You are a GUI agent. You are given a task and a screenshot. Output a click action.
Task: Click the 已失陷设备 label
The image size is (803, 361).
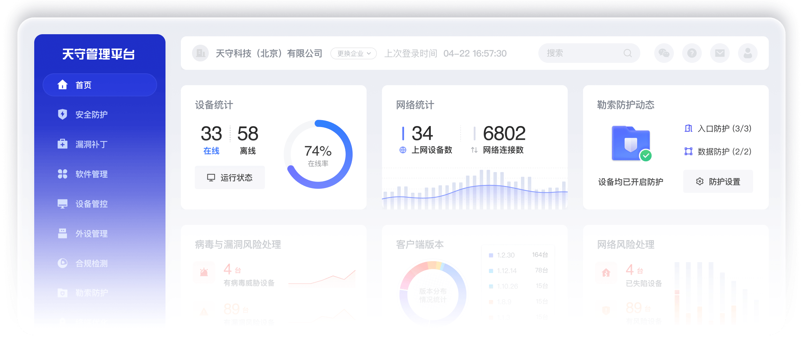pos(644,283)
